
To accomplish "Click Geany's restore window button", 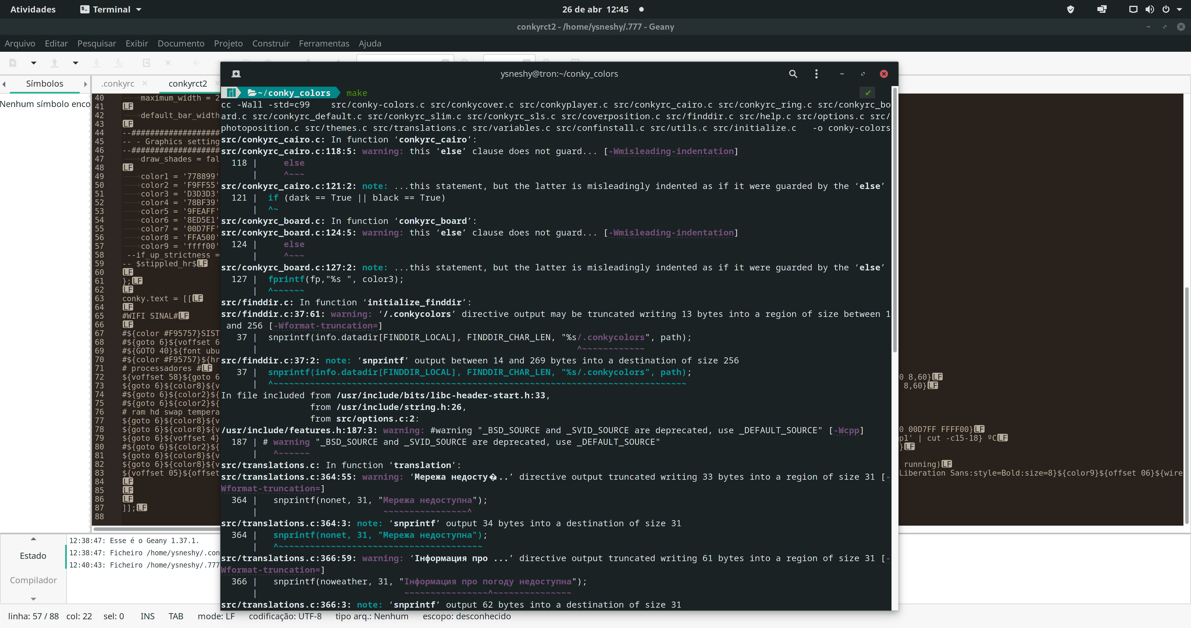I will click(x=1165, y=27).
